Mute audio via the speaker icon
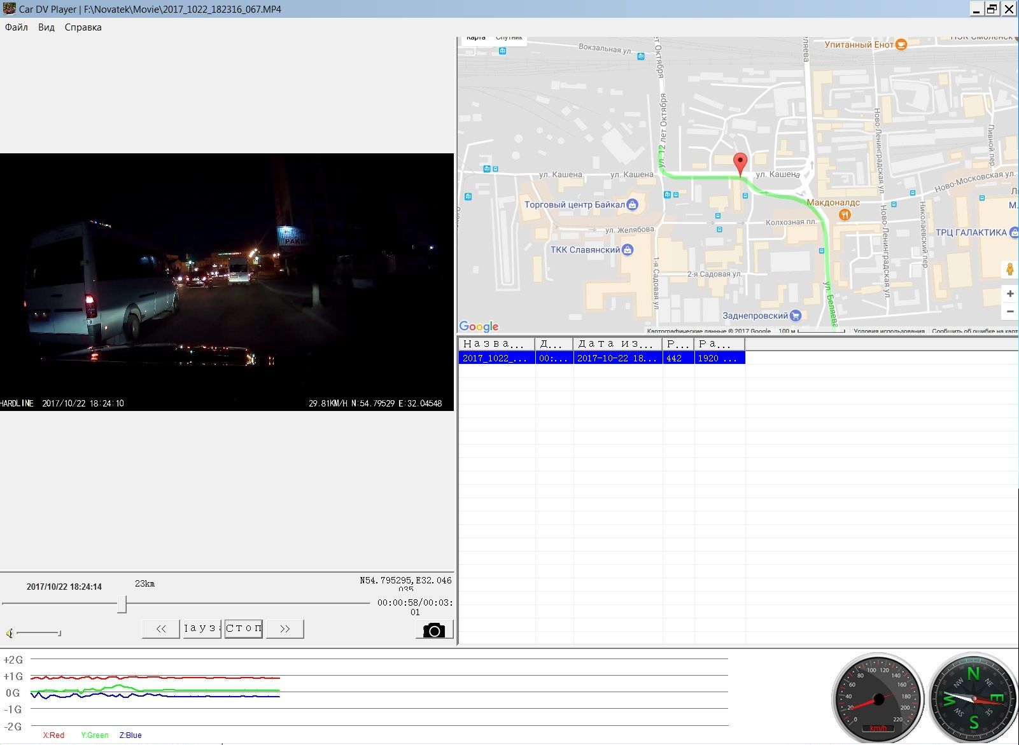Image resolution: width=1019 pixels, height=745 pixels. [x=10, y=633]
